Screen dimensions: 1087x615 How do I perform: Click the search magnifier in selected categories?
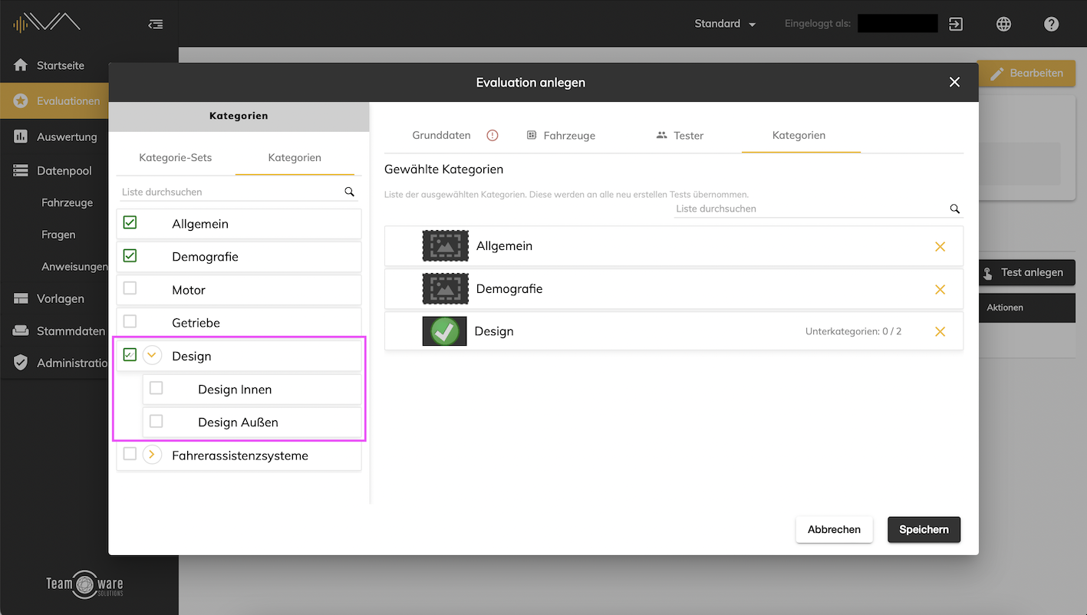[x=955, y=209]
